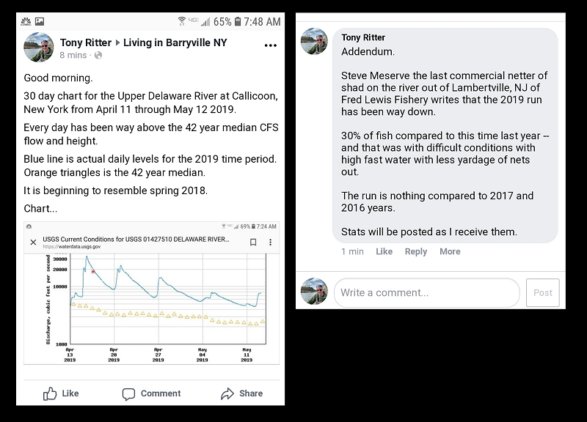
Task: Open the vertical dots menu in chart screenshot
Action: click(x=270, y=243)
